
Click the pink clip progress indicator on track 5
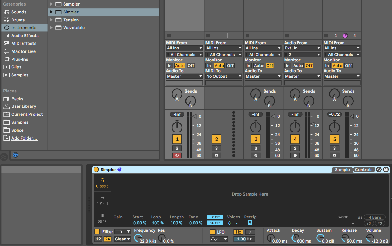coord(345,36)
